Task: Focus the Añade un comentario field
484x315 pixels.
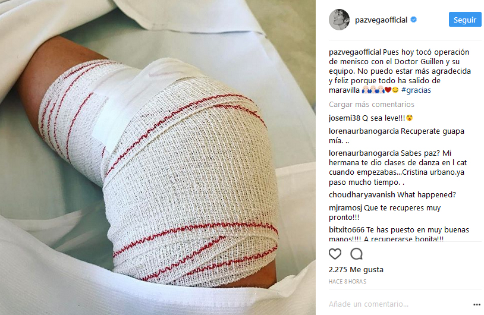Action: pyautogui.click(x=398, y=304)
